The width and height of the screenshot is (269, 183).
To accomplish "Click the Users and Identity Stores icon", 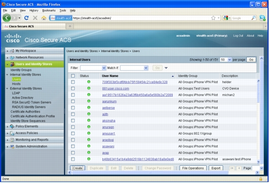I will tap(12, 64).
